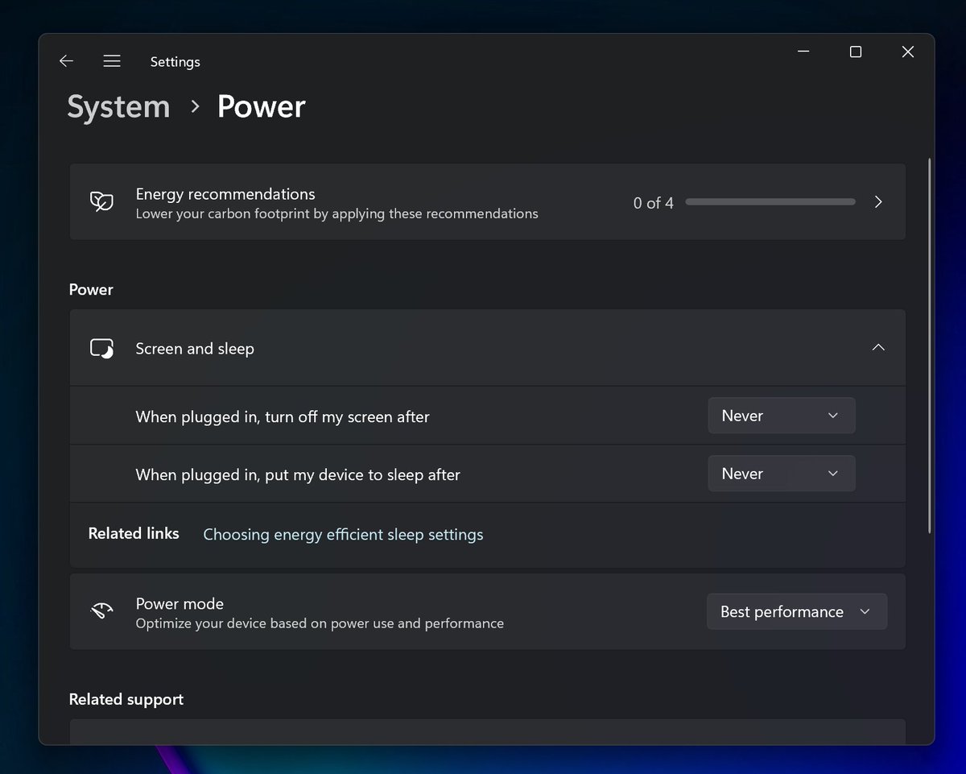The width and height of the screenshot is (966, 774).
Task: Click the Related support heading
Action: (x=126, y=699)
